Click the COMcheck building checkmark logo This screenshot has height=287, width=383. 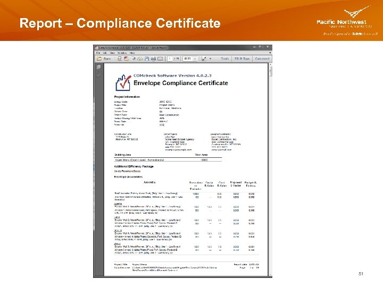tap(123, 83)
